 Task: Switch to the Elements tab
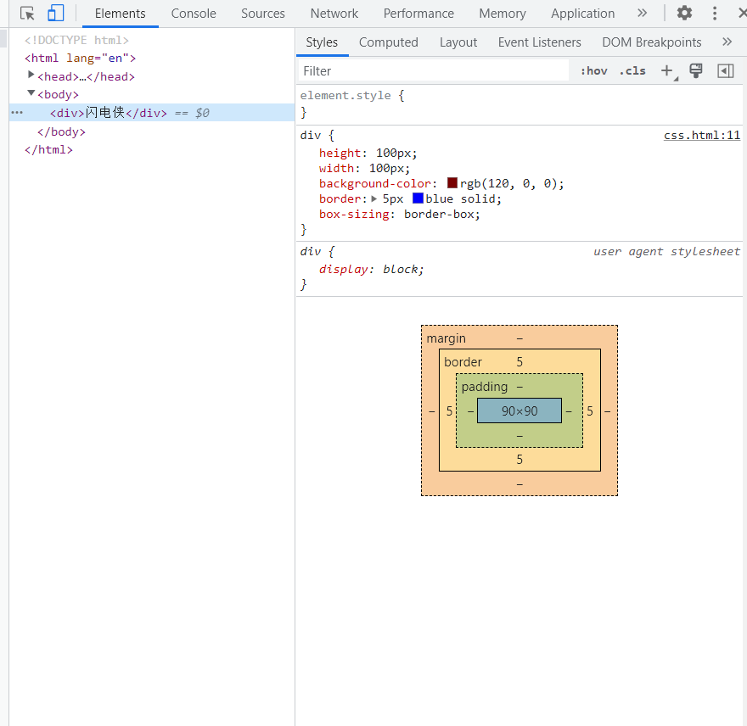[x=120, y=14]
